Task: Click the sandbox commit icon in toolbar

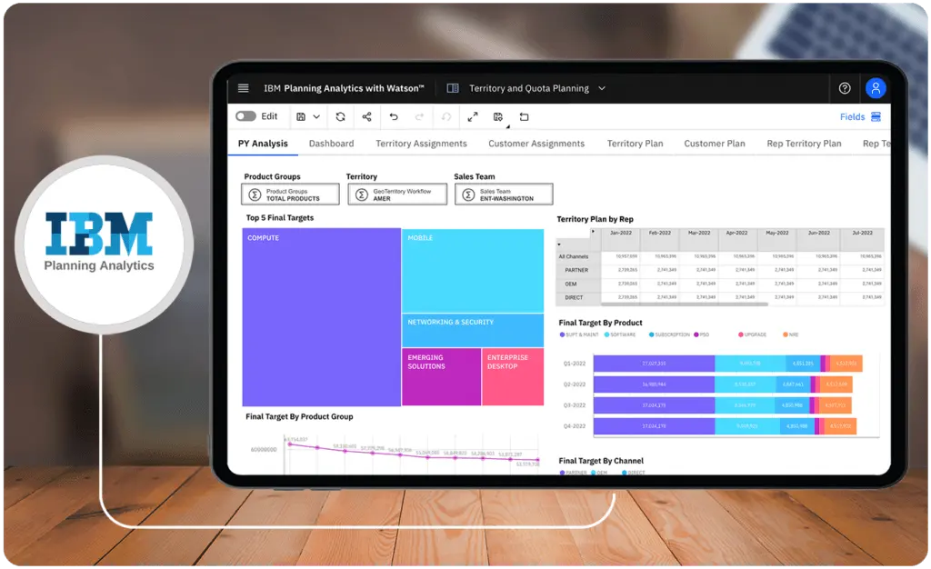Action: 498,117
